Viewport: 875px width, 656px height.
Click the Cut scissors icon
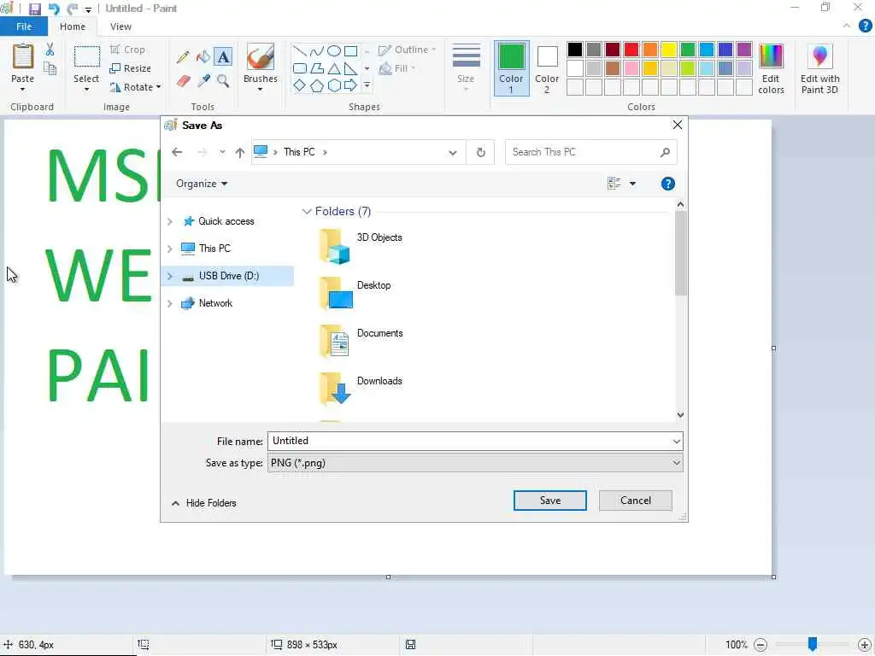[x=50, y=50]
